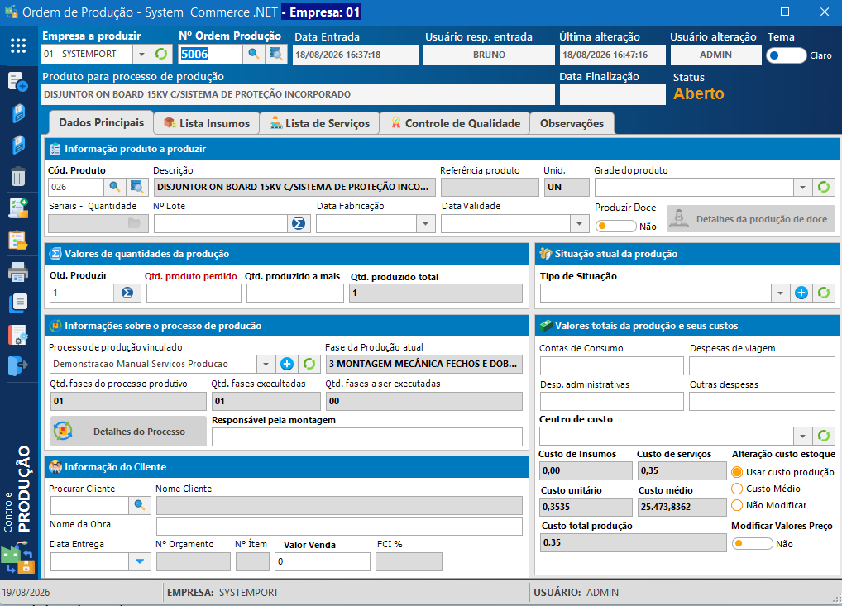Refresh the Empresa a produzir list
Image resolution: width=842 pixels, height=606 pixels.
161,55
